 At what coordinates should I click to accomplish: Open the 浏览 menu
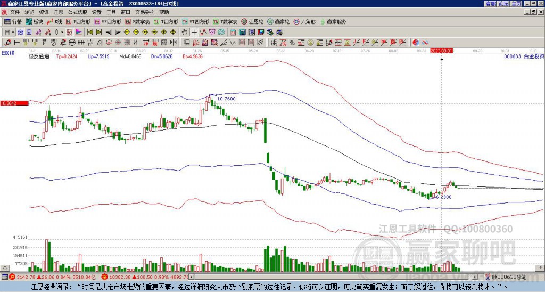pos(30,12)
